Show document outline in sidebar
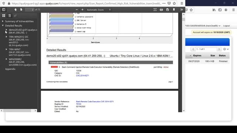Screen dimensions: 237x133 [9, 16]
